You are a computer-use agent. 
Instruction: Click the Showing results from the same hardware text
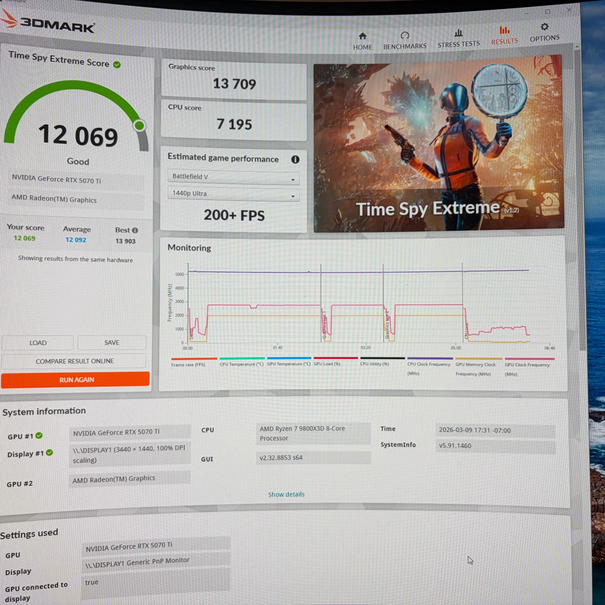(x=75, y=259)
